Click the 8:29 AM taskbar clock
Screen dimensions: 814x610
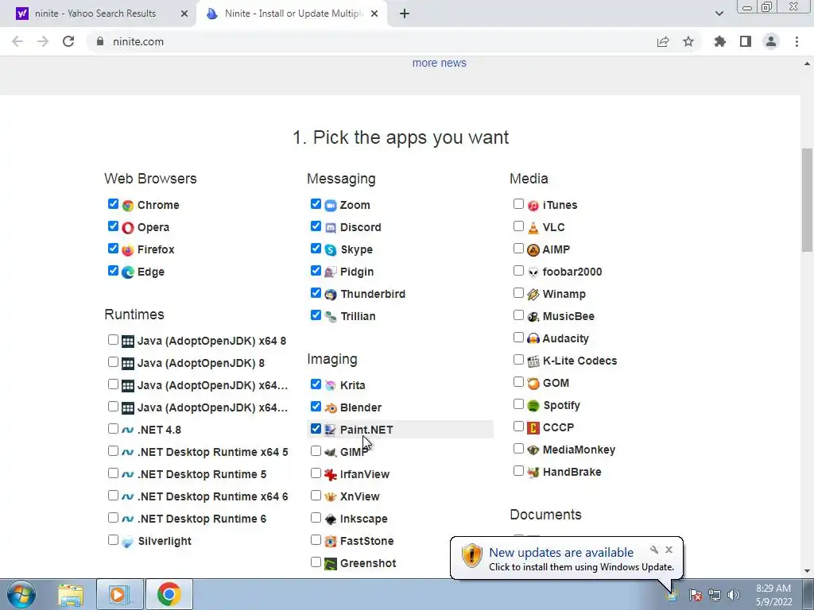773,595
